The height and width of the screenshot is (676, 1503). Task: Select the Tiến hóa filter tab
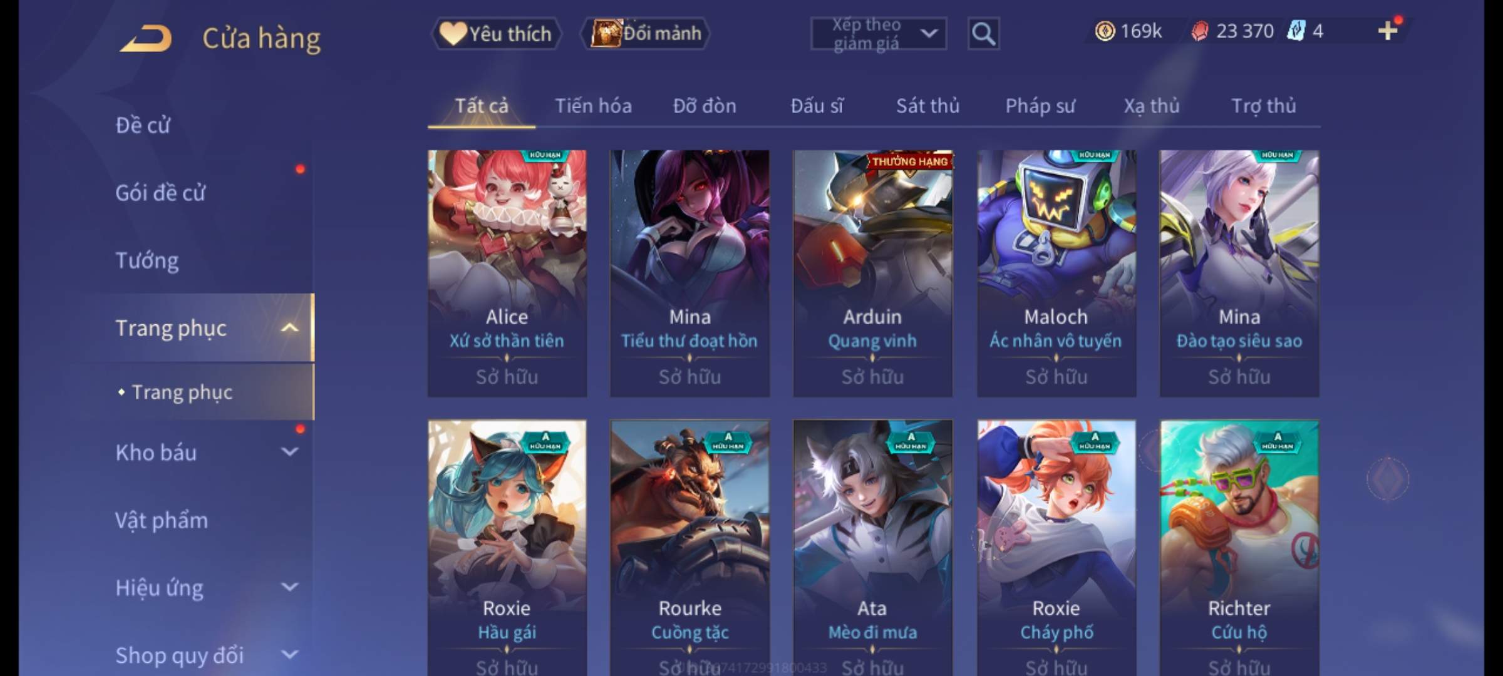(593, 106)
